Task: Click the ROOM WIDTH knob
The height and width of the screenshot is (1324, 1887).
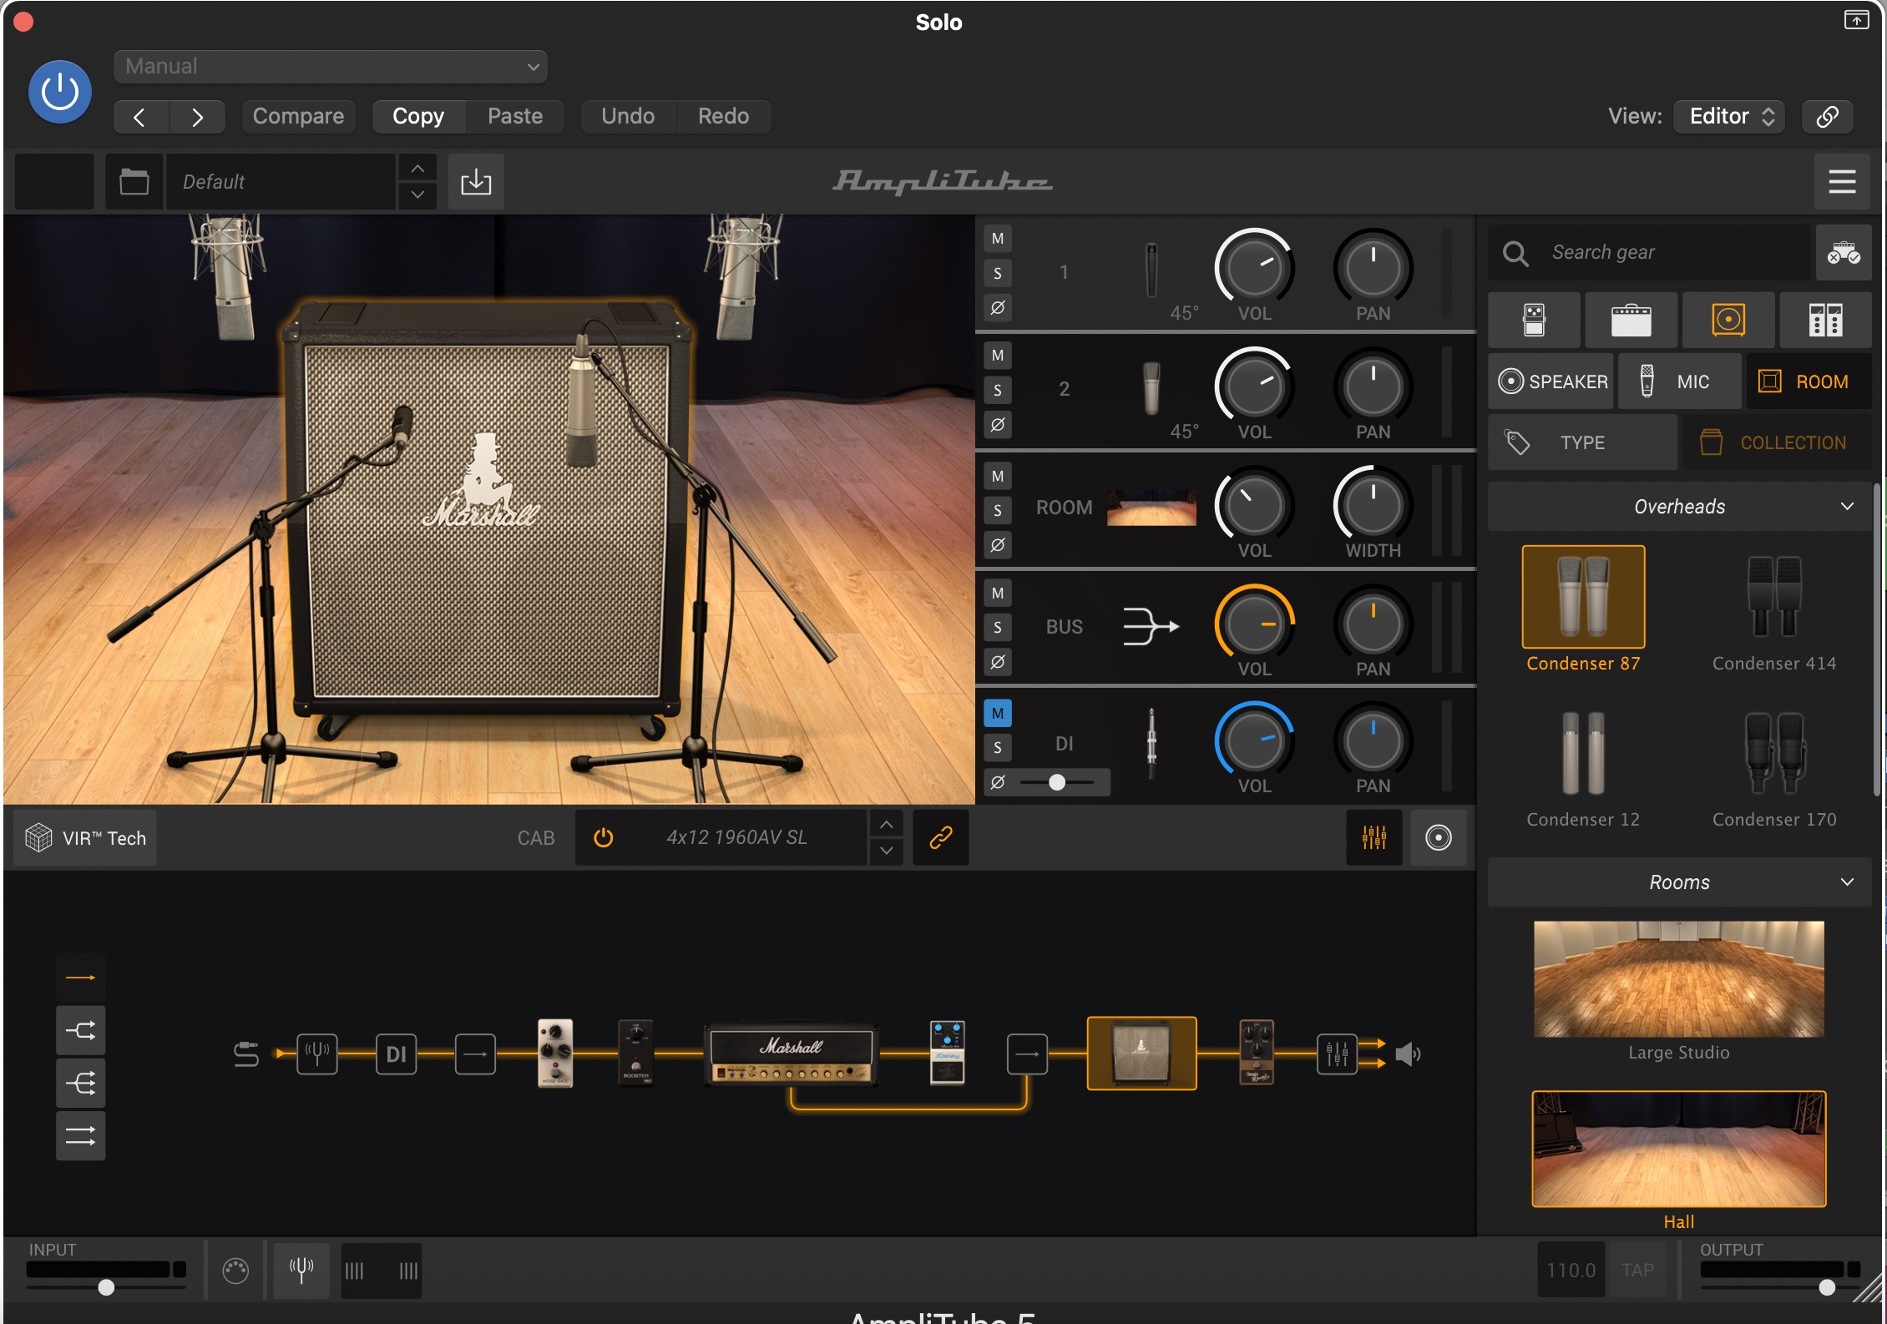Action: (1373, 504)
